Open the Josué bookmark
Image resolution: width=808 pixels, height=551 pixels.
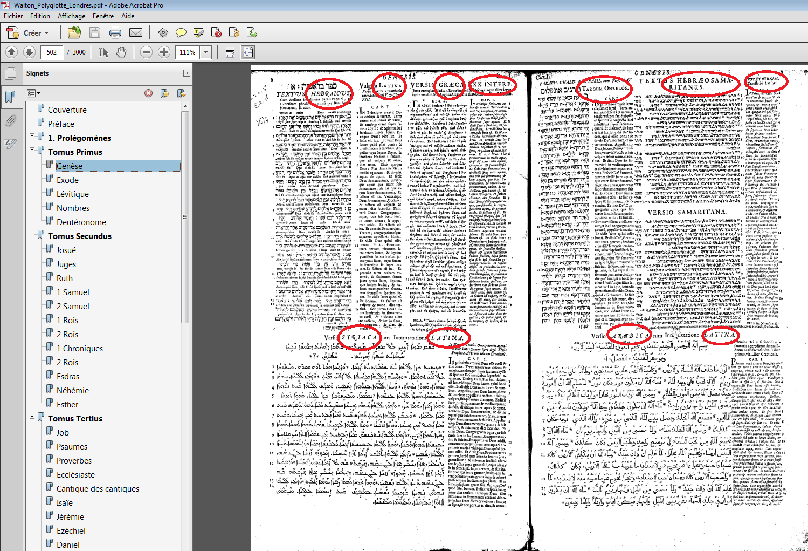pos(66,250)
